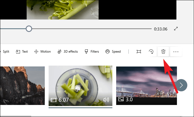194x117 pixels.
Task: Open the three-dots more options menu
Action: 176,52
